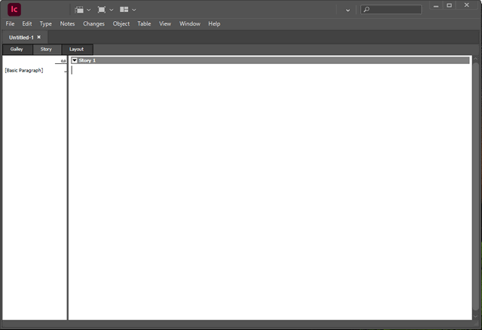
Task: Switch to the Story view tab
Action: tap(46, 49)
